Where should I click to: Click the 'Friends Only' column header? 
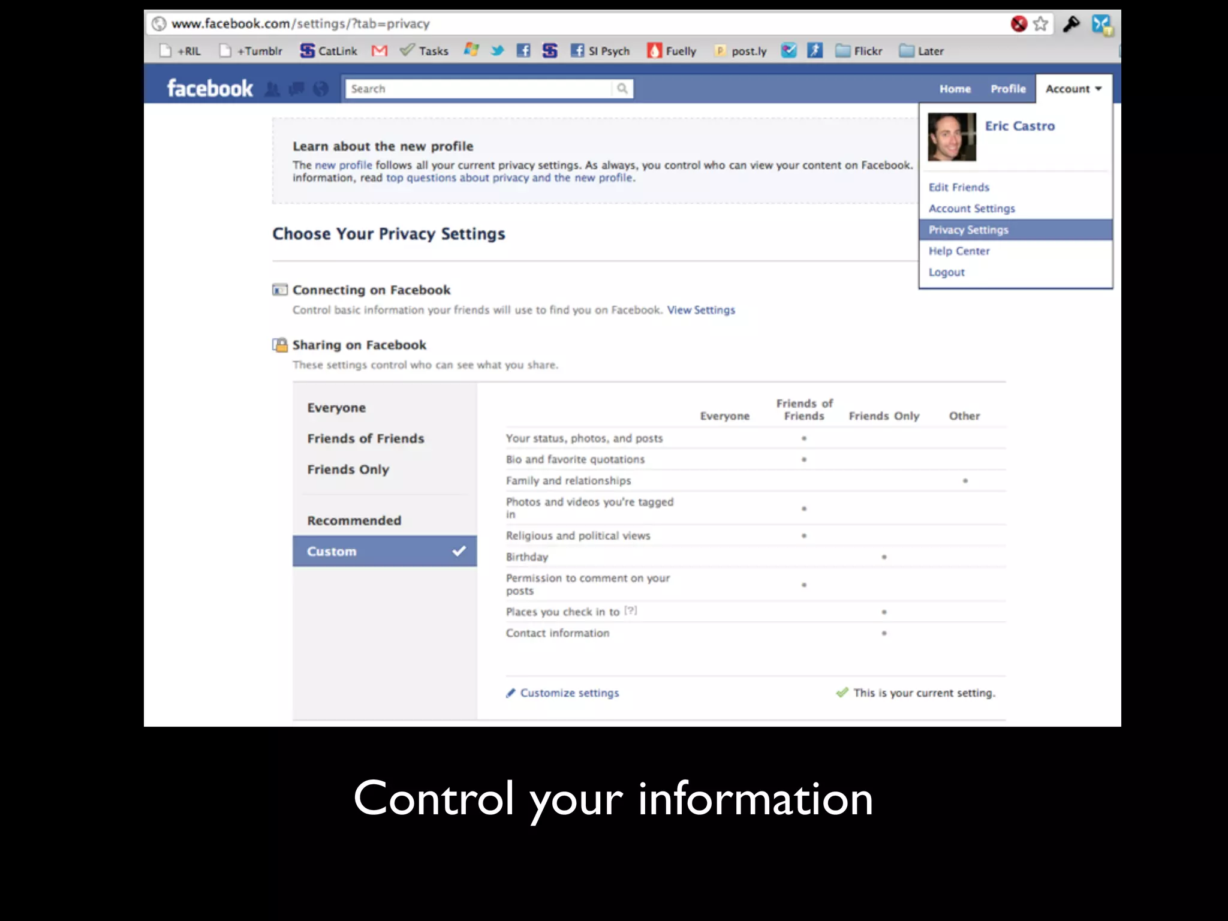click(x=884, y=416)
